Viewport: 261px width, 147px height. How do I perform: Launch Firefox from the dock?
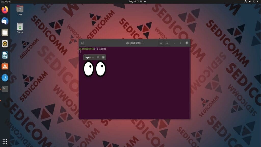click(x=5, y=10)
